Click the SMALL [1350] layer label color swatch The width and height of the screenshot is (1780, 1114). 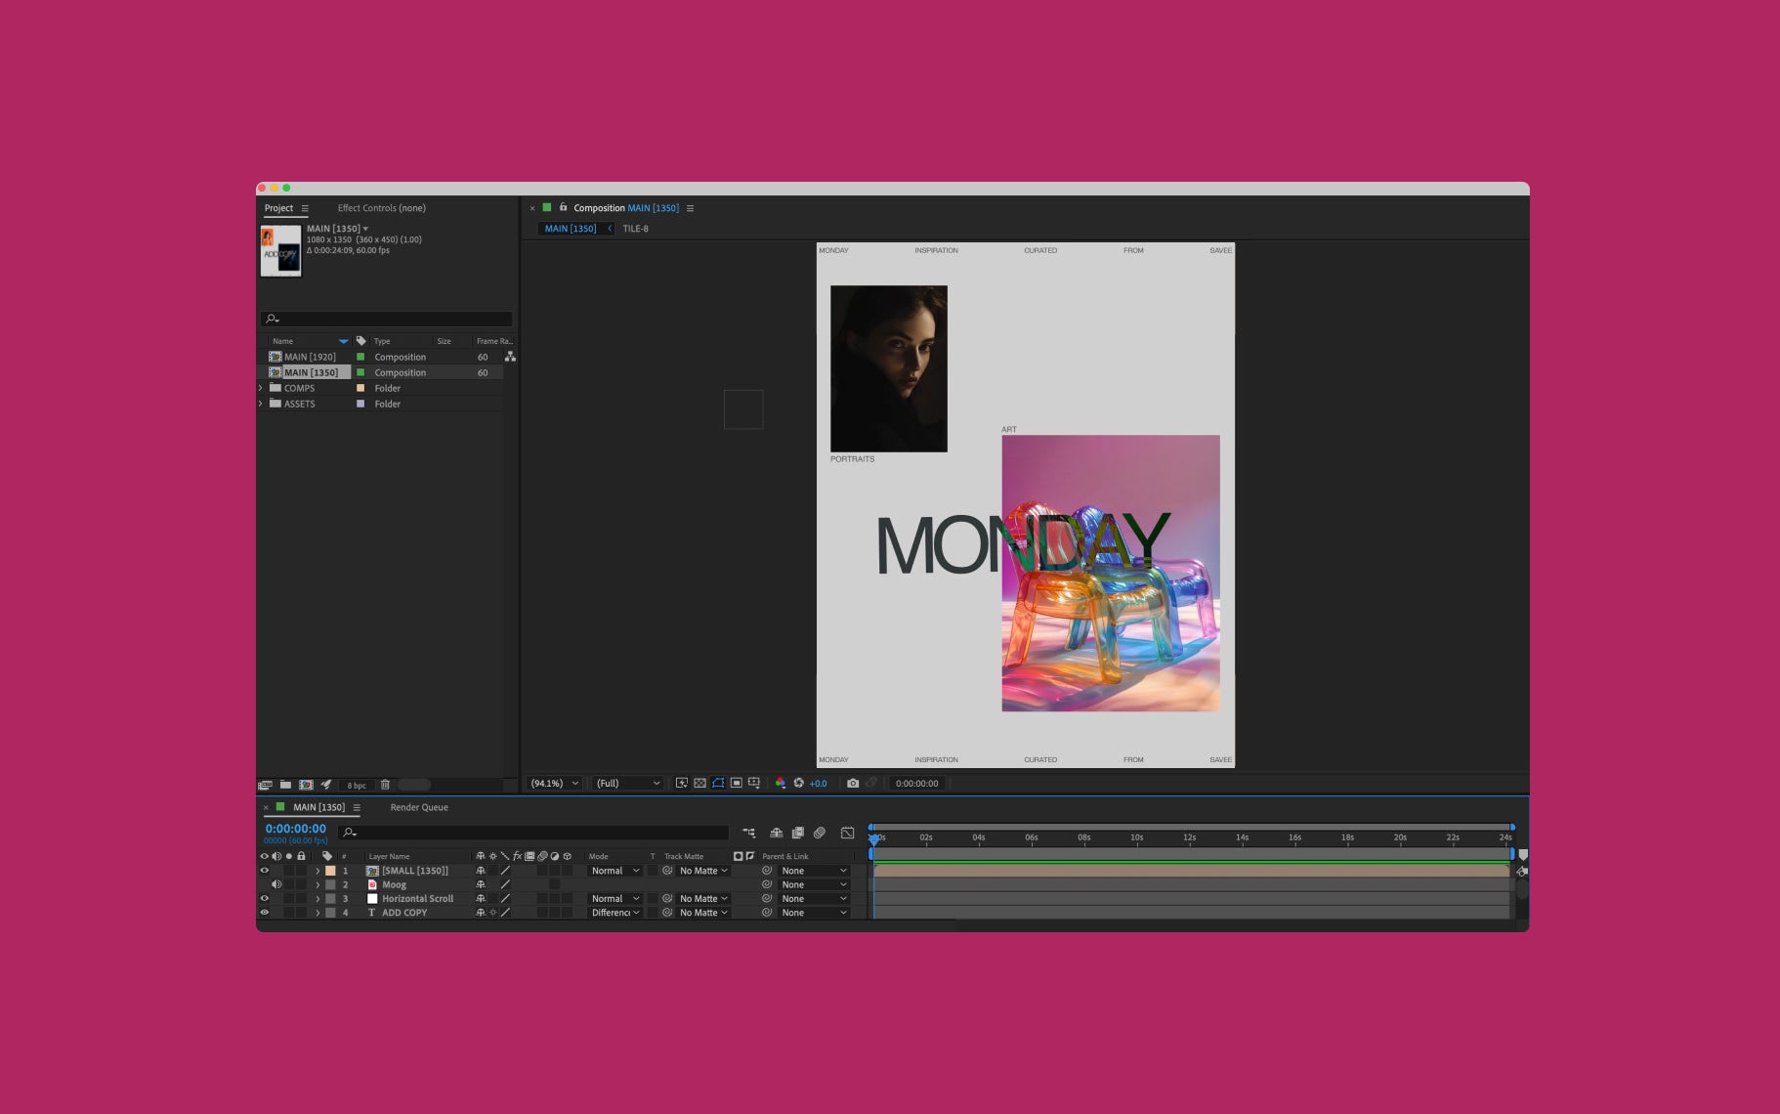[x=330, y=871]
